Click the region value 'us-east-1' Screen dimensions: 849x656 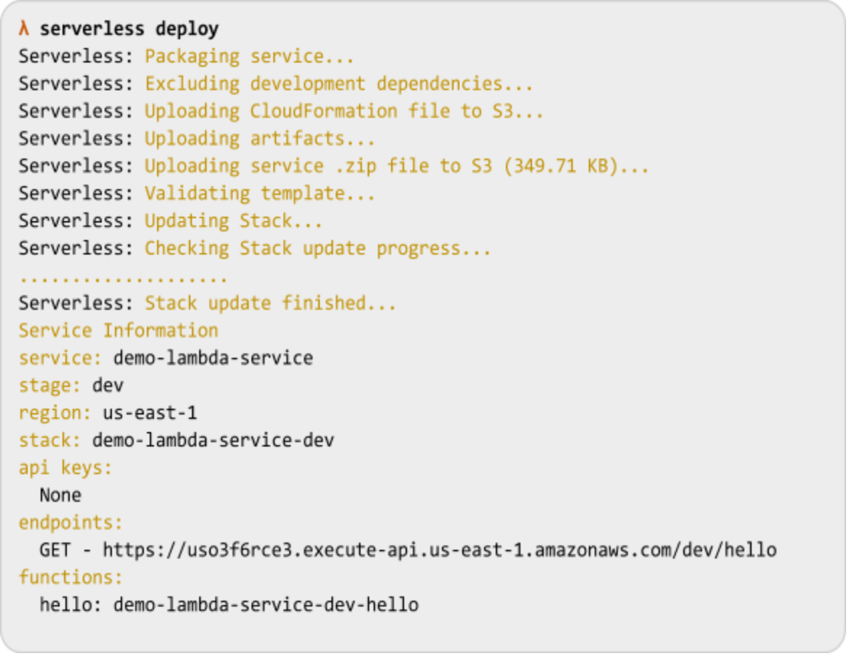click(x=150, y=413)
